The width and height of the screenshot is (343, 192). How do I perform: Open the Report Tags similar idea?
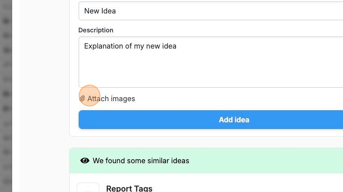click(x=129, y=188)
